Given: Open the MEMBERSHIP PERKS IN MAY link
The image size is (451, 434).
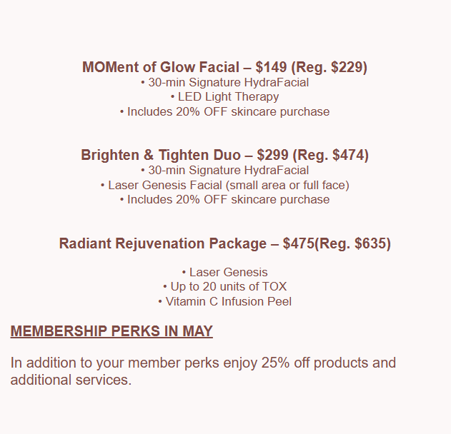Looking at the screenshot, I should click(111, 331).
